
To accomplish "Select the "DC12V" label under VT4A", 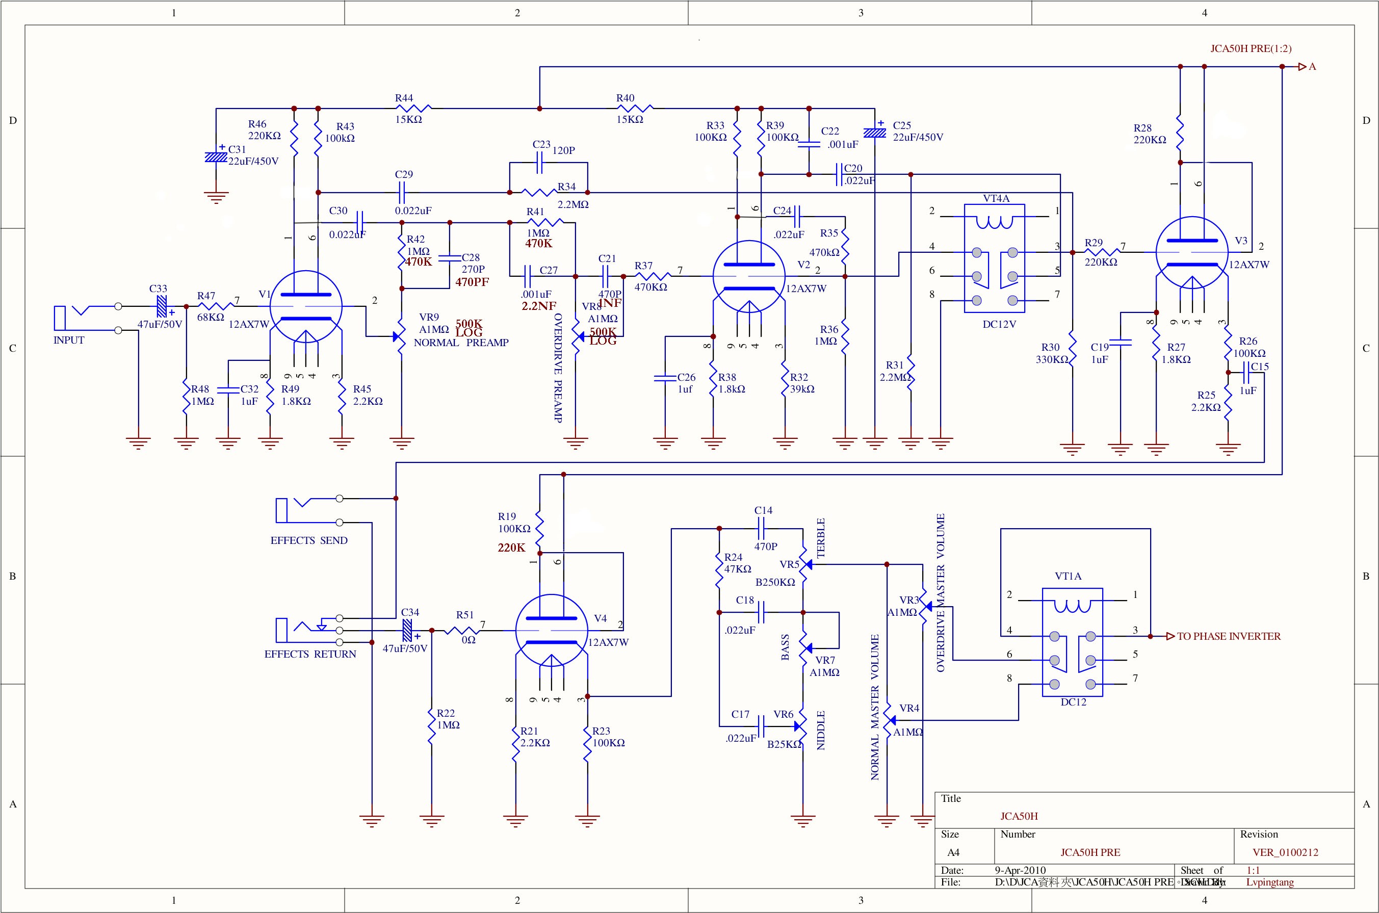I will point(999,324).
